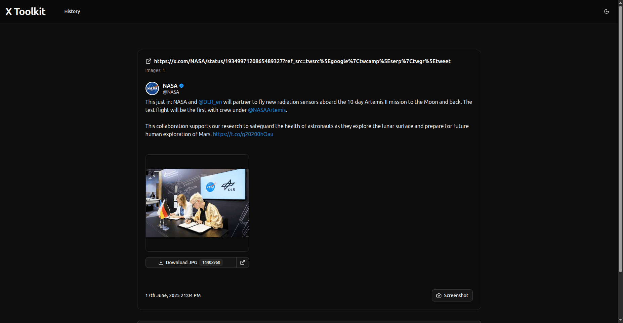Click the vertical scrollbar thumb
This screenshot has height=323, width=623.
(620, 138)
